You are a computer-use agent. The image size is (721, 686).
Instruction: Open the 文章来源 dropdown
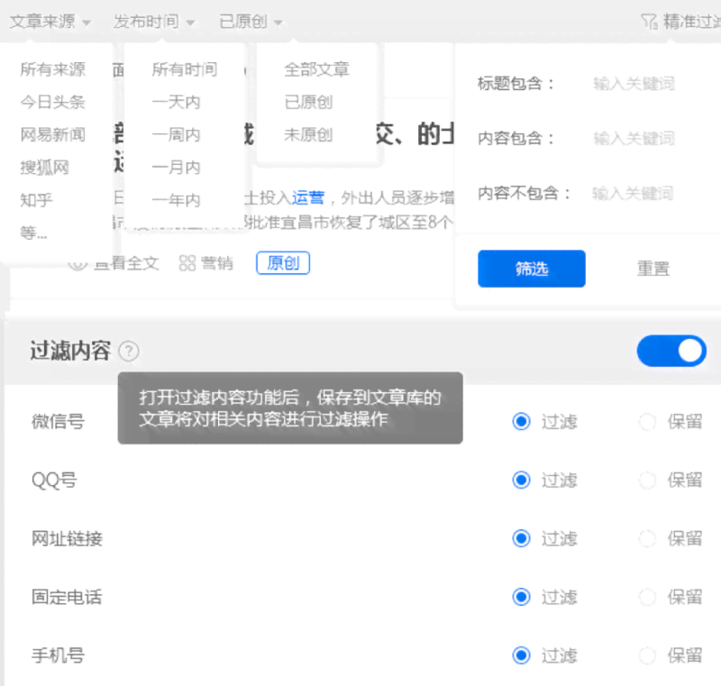(x=43, y=19)
